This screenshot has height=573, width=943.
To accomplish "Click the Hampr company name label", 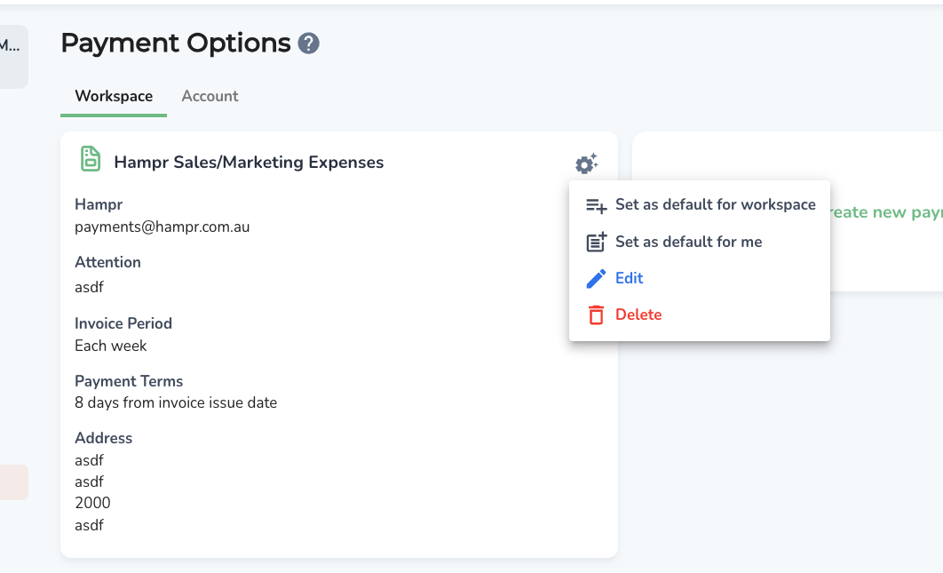I will click(99, 204).
